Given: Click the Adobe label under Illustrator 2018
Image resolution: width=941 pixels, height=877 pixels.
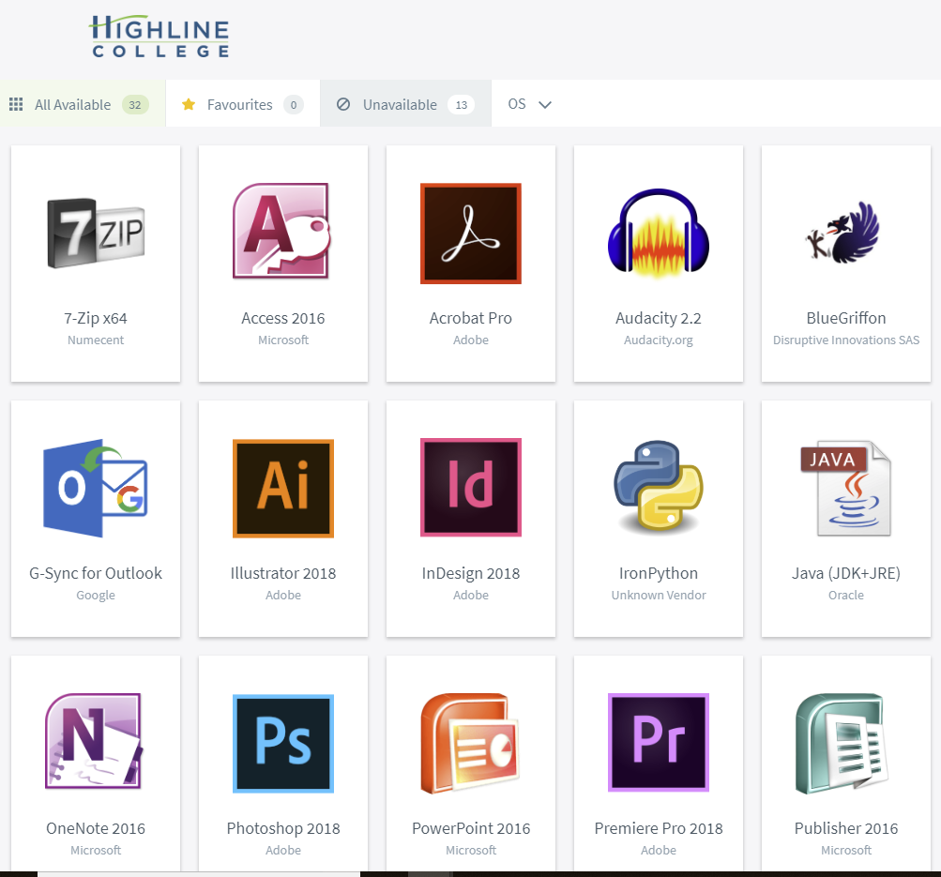Looking at the screenshot, I should (x=283, y=595).
